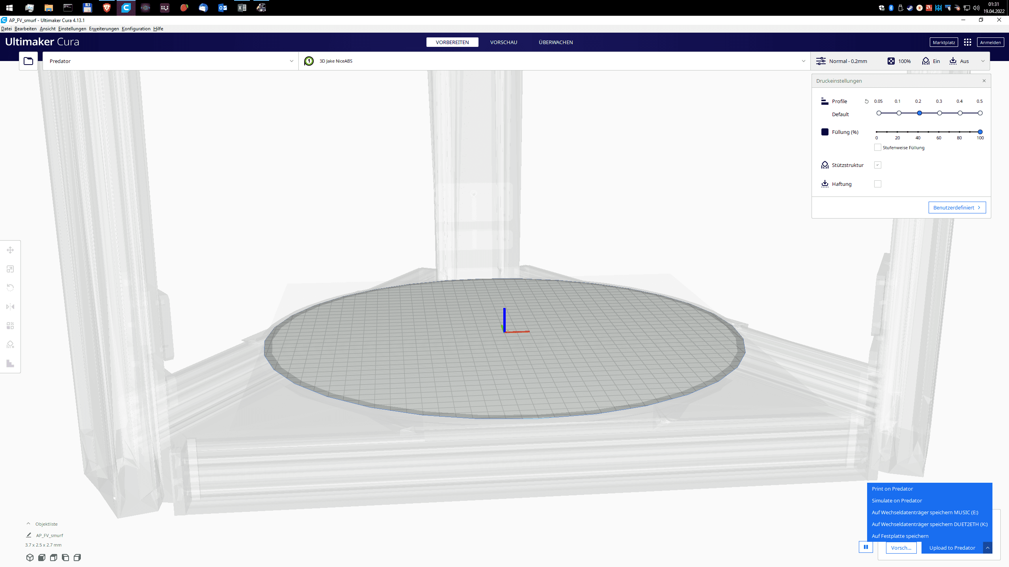1009x567 pixels.
Task: Enable the Stufenweise Füllung checkbox
Action: click(878, 148)
